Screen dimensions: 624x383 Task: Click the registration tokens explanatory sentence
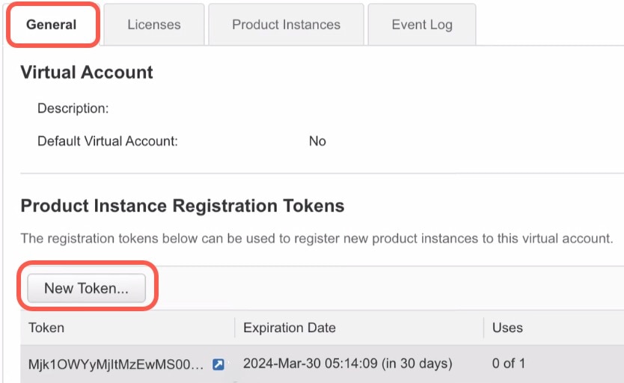(316, 238)
